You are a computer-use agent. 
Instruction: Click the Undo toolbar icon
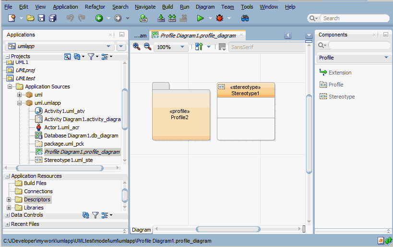pyautogui.click(x=70, y=18)
